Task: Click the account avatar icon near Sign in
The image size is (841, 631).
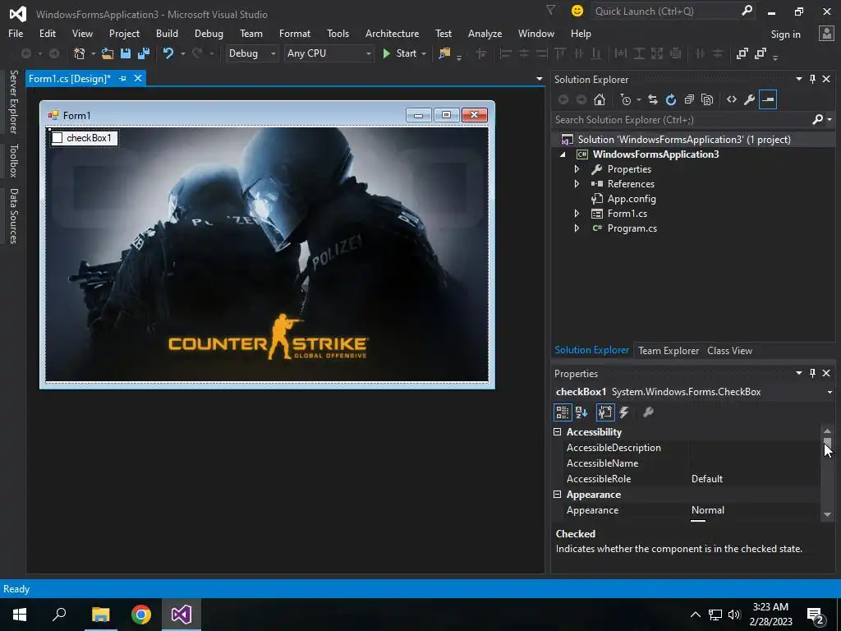Action: click(826, 33)
